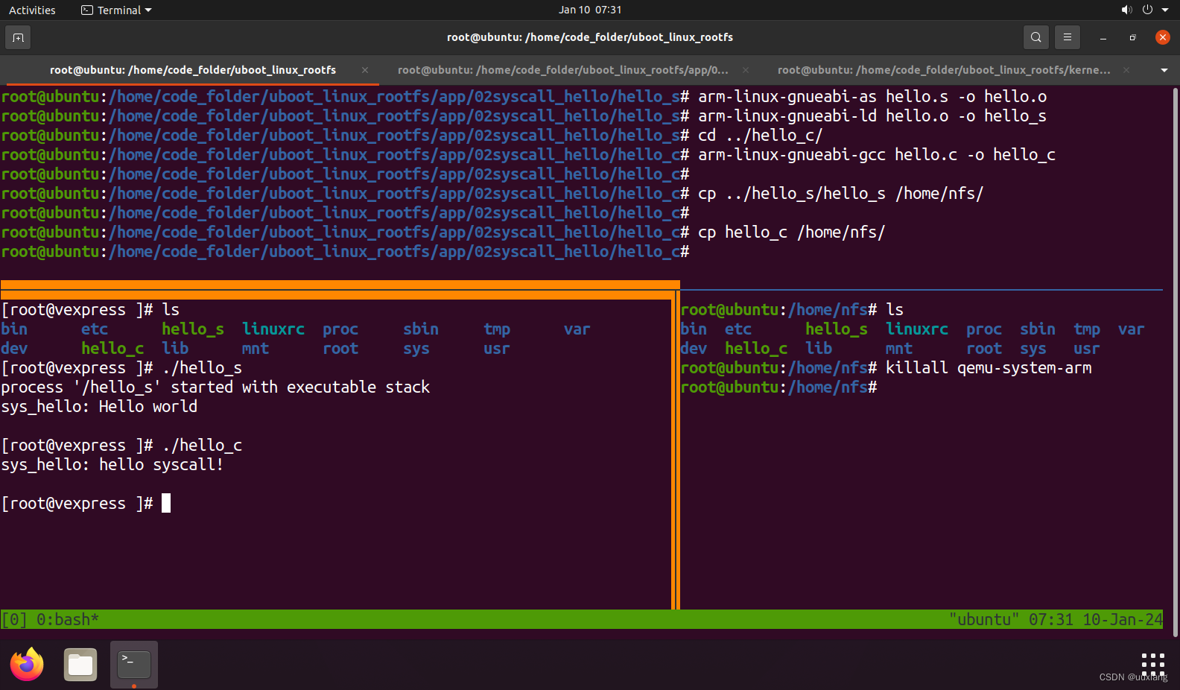Click 'killall qemu-system-arm' command

point(989,368)
